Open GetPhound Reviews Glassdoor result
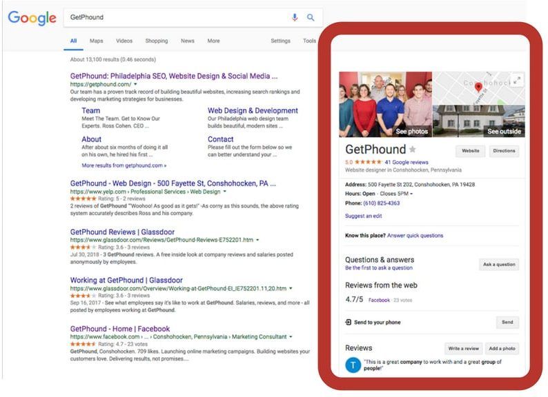Viewport: 548px width, 397px height. (x=122, y=232)
